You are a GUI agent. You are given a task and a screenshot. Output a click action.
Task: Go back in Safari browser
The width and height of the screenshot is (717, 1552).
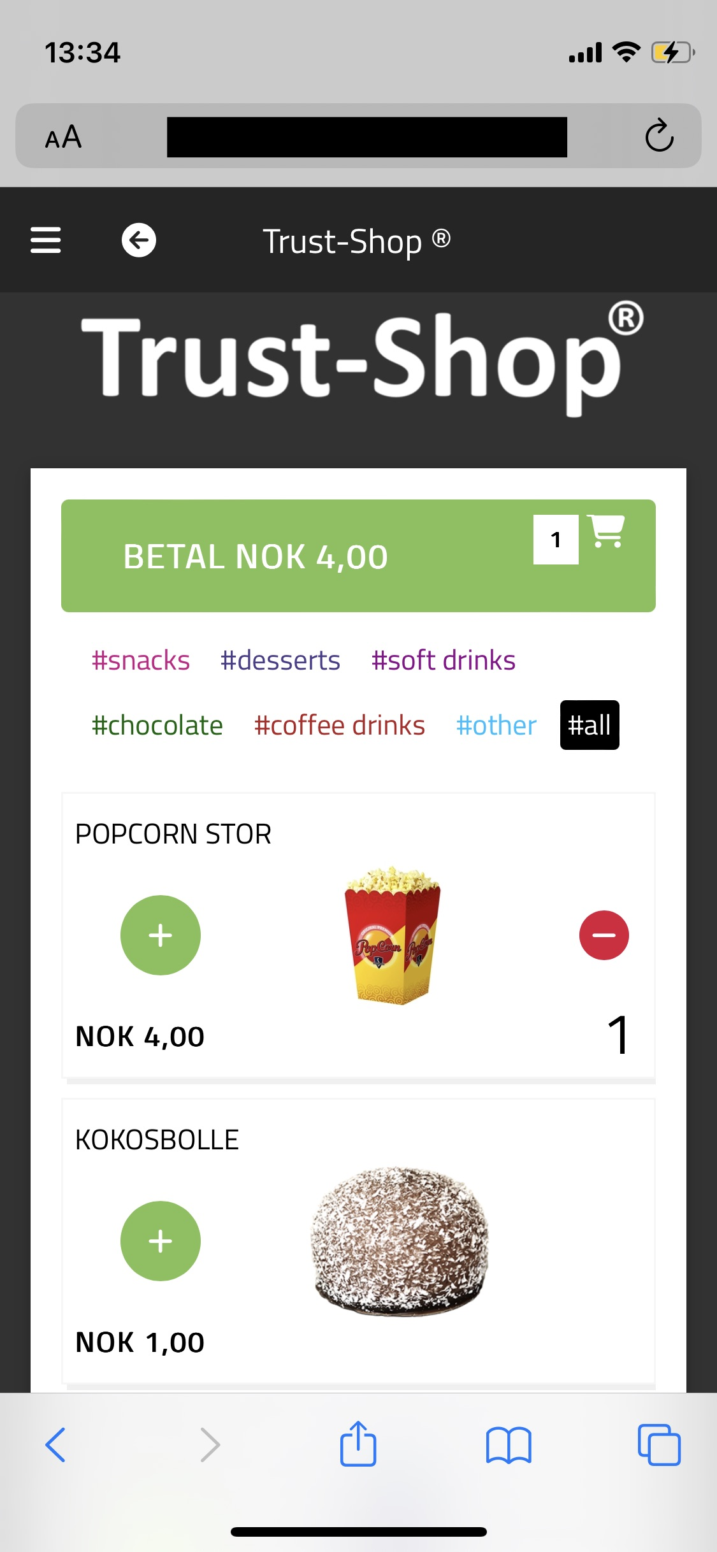56,1444
